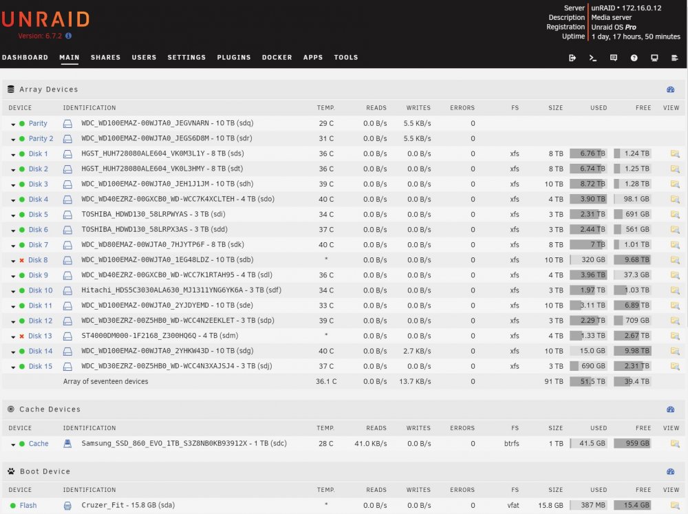Open the Tools tab
This screenshot has height=514, width=688.
pyautogui.click(x=346, y=58)
